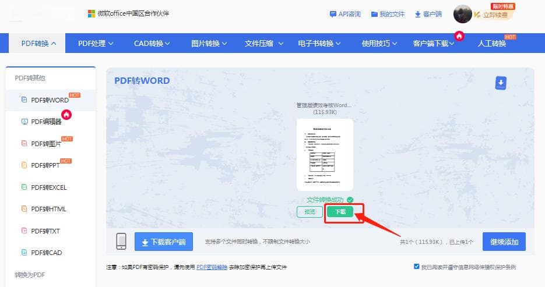Toggle the 我已阅读并遵守 agreement checkbox

[416, 266]
